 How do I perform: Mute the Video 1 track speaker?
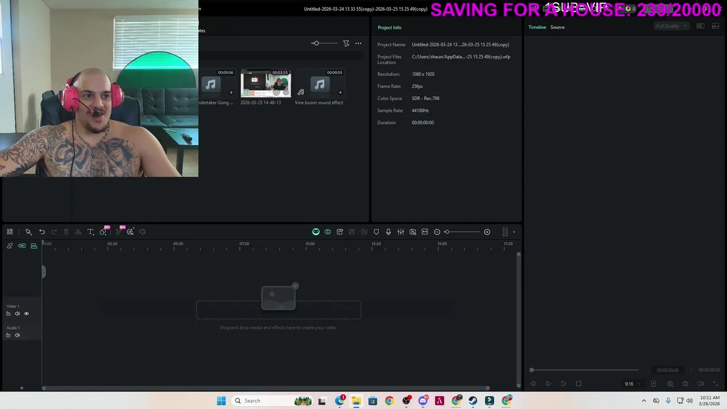pos(17,314)
